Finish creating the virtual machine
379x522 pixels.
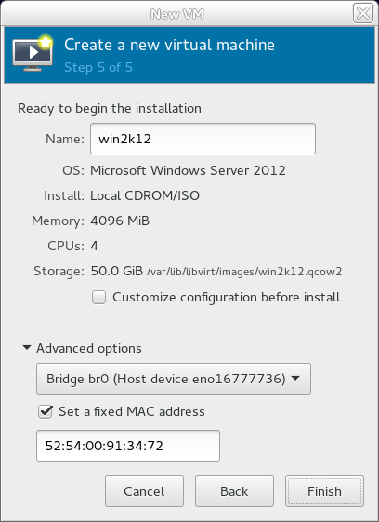324,491
